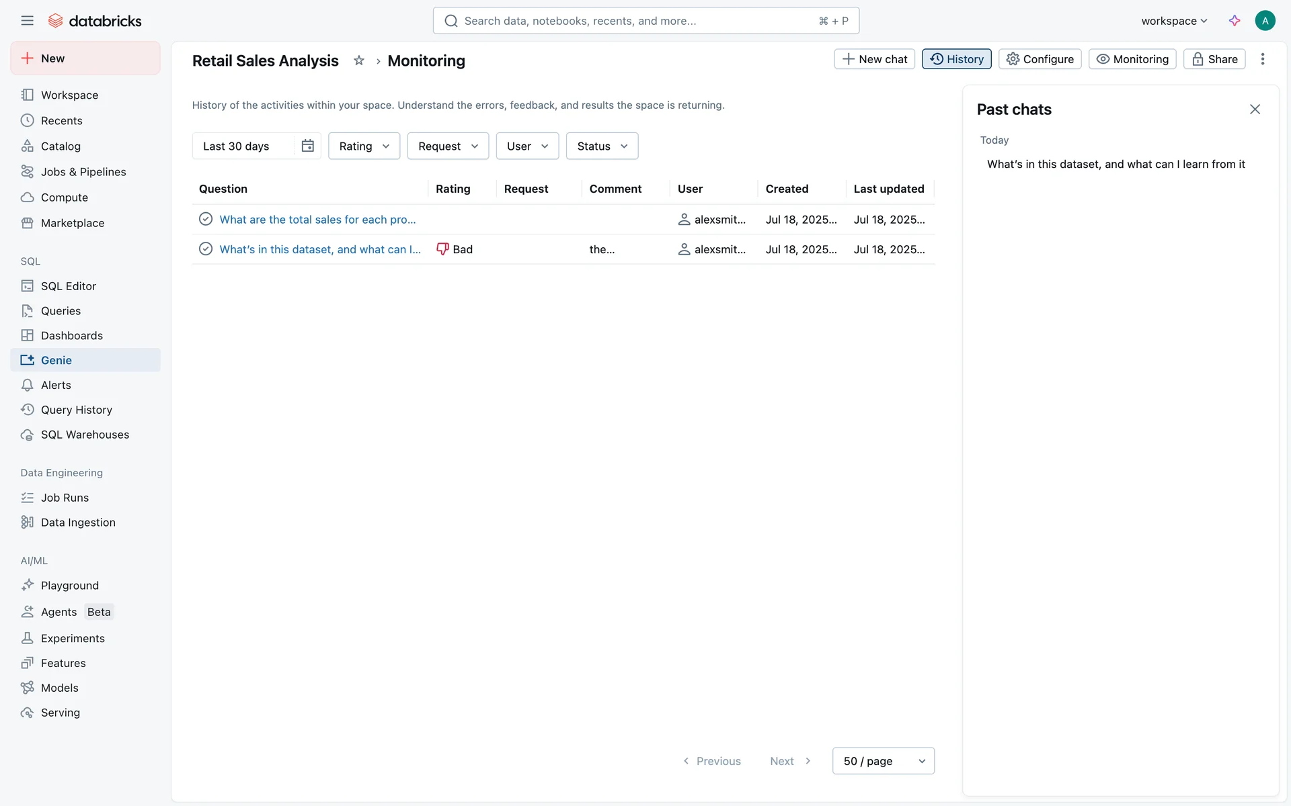The height and width of the screenshot is (806, 1291).
Task: Click the New chat button
Action: pyautogui.click(x=874, y=59)
